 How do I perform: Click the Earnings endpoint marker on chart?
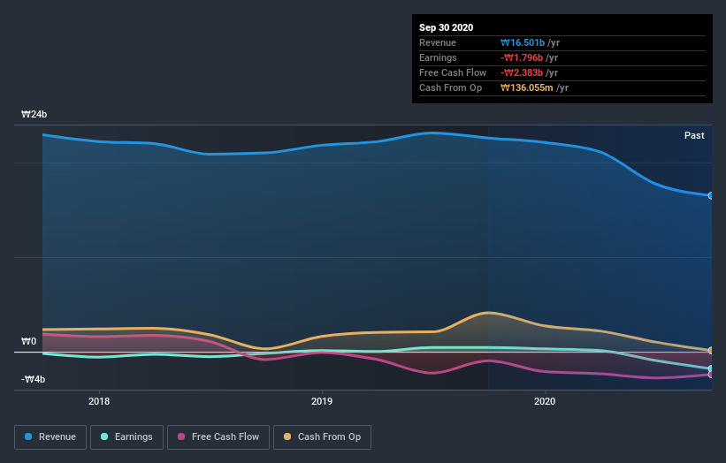(x=711, y=368)
